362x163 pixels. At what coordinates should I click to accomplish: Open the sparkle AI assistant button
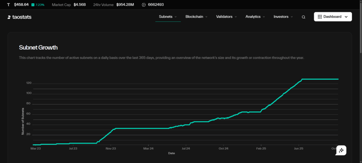click(x=341, y=150)
